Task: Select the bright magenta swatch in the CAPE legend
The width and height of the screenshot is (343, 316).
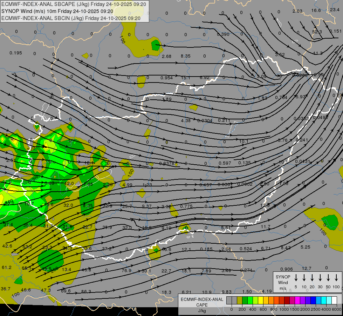Action: tap(297, 300)
